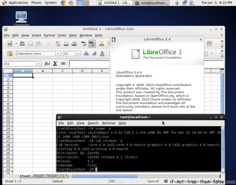Click the Document as E-mail envelope icon
This screenshot has width=236, height=185.
38,43
